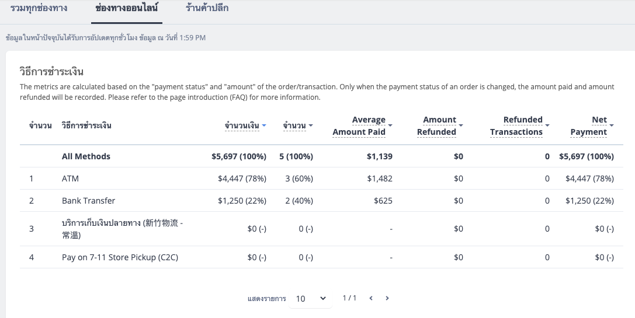
Task: Click the Refunded Transactions header label
Action: [516, 126]
